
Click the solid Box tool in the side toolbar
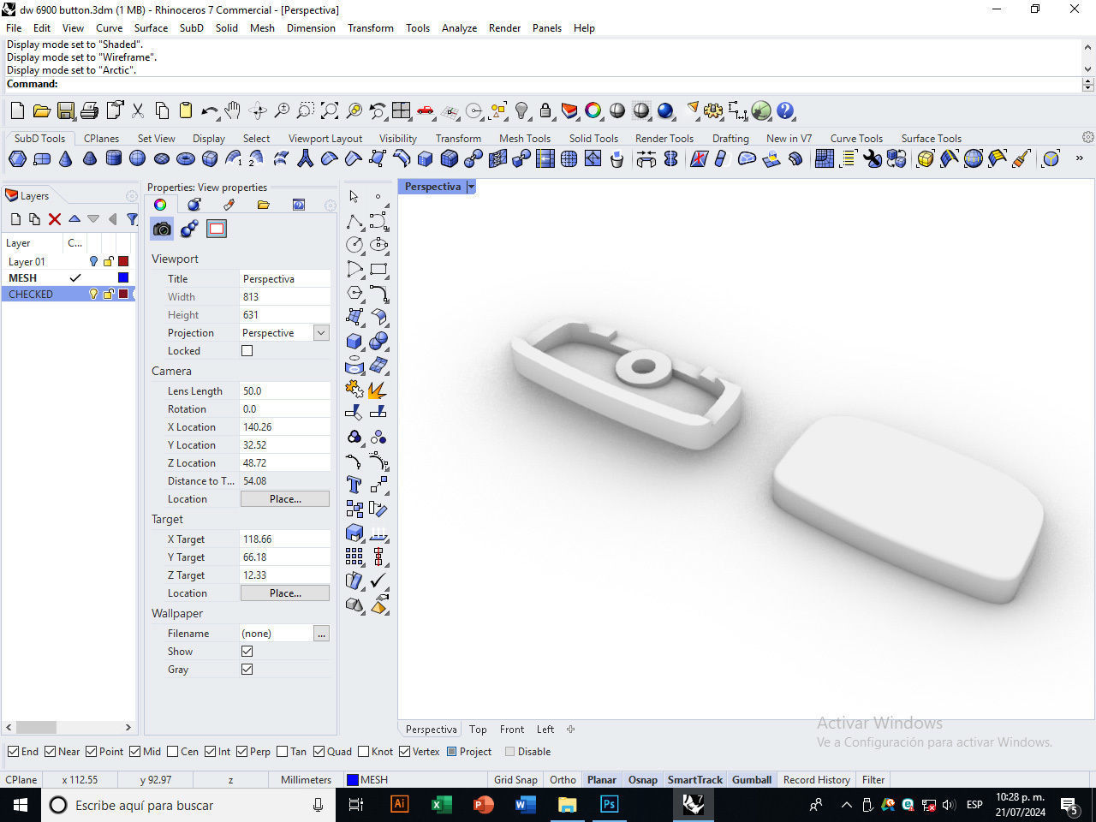(x=354, y=341)
